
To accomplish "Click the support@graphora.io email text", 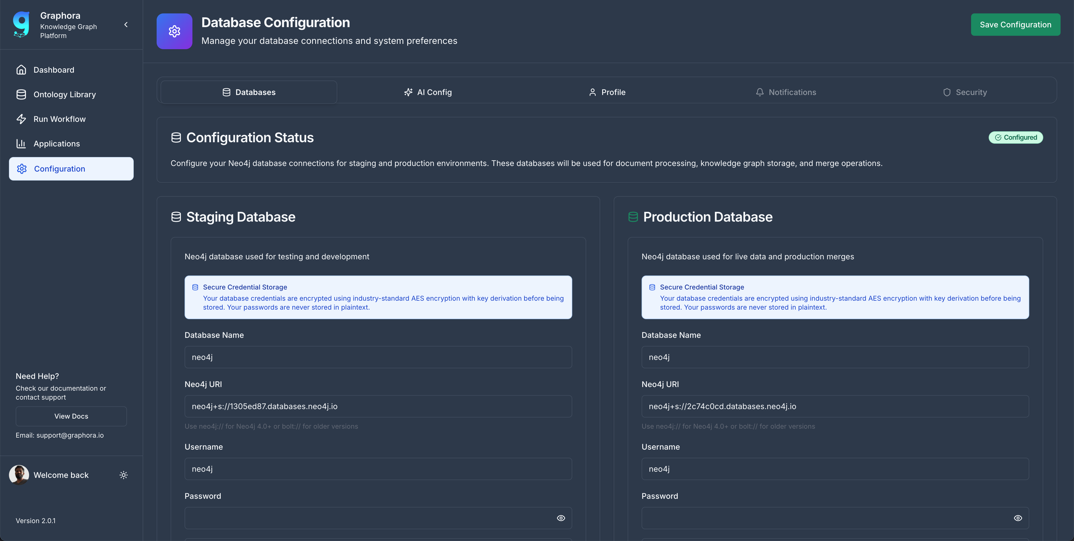I will click(70, 435).
